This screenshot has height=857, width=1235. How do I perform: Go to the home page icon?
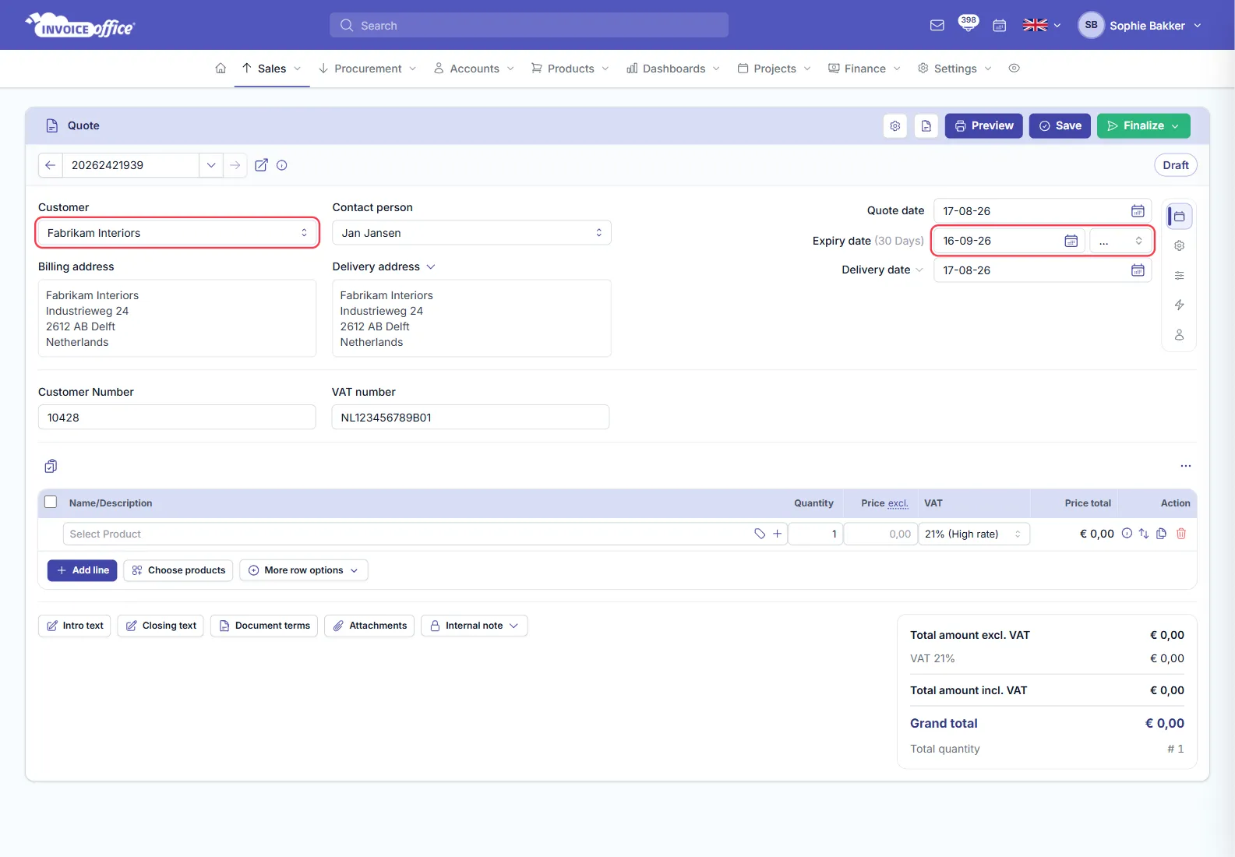221,69
